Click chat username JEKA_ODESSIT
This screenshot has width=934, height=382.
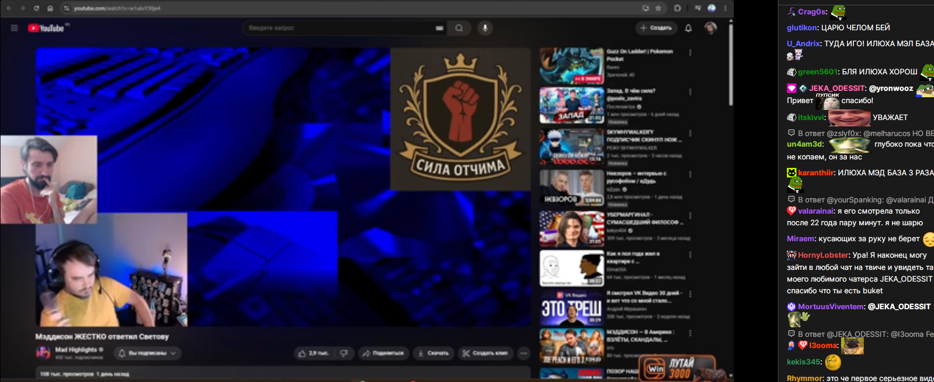[x=837, y=88]
